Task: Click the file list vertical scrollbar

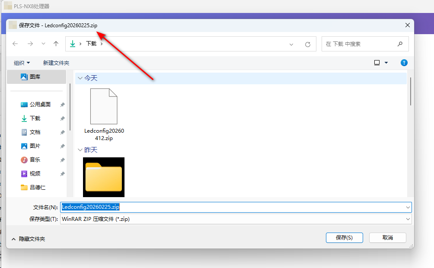Action: click(411, 91)
